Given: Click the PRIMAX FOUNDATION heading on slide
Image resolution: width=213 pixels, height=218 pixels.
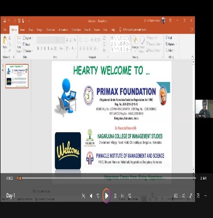Looking at the screenshot, I should [x=126, y=91].
